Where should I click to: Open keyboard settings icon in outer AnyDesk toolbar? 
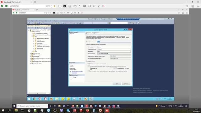tap(84, 6)
